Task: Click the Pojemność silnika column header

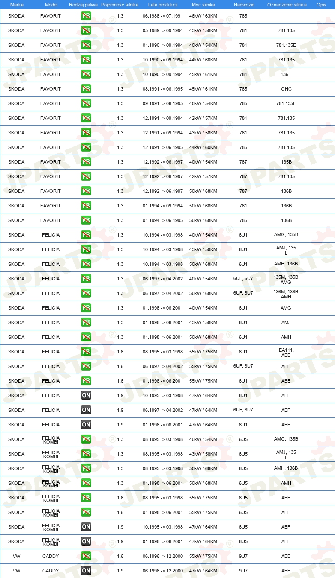Action: click(120, 5)
